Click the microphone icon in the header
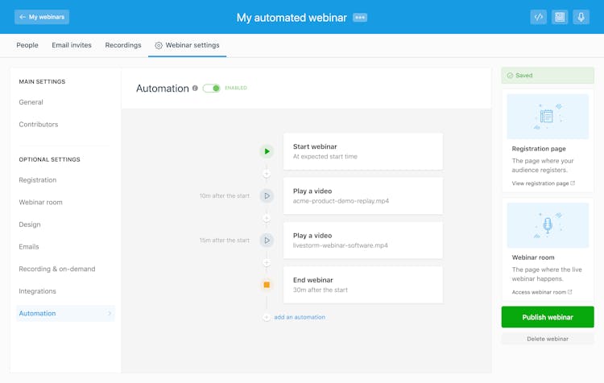 (x=581, y=17)
